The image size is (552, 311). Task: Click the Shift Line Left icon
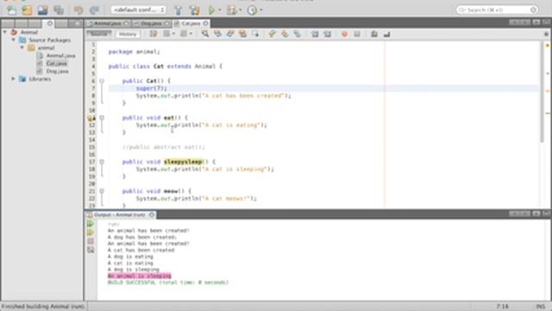pyautogui.click(x=315, y=34)
